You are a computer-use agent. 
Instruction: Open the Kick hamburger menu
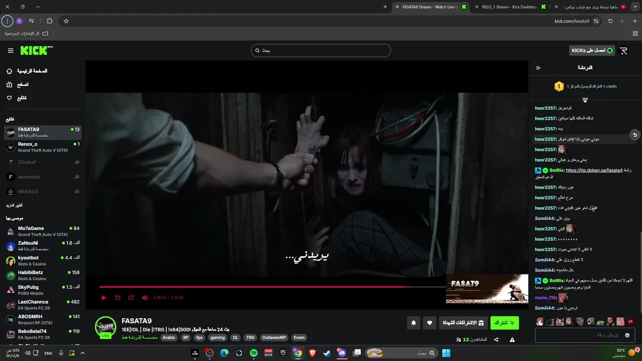click(x=11, y=51)
